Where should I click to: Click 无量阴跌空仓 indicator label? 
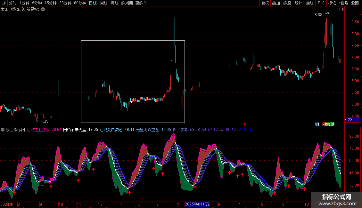153,130
